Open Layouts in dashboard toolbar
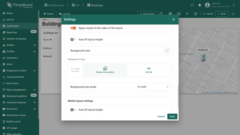This screenshot has width=240, height=135. [64, 14]
